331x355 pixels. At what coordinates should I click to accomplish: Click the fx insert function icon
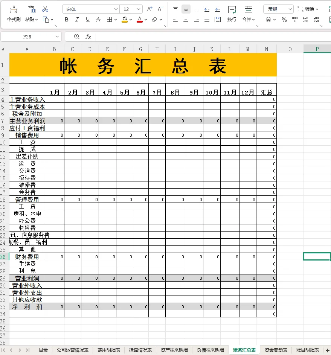point(88,37)
